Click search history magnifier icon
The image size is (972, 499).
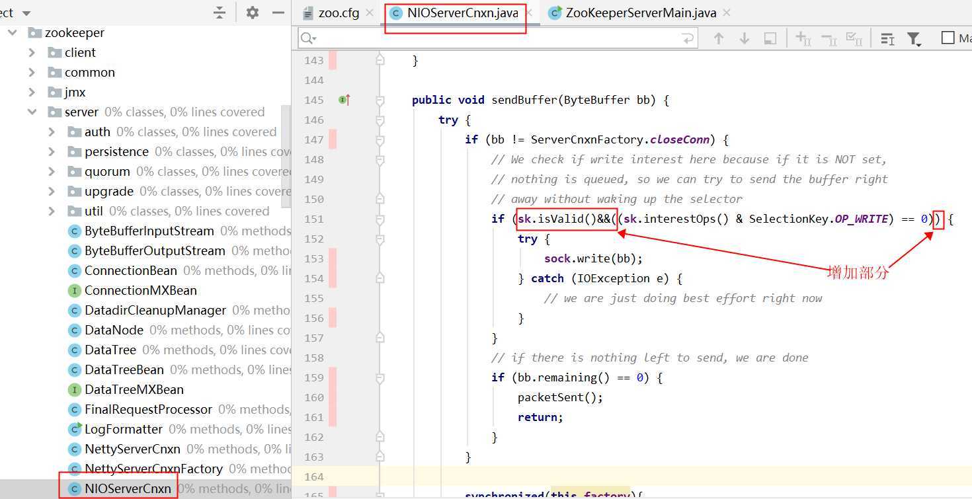[x=308, y=39]
